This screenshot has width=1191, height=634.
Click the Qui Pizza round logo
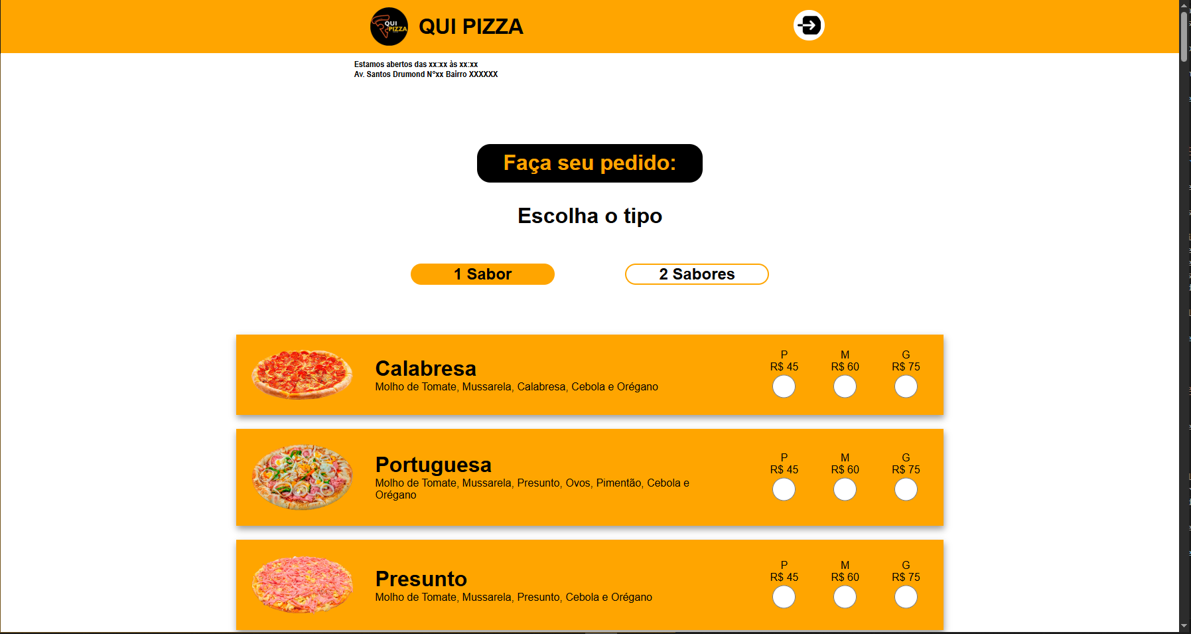tap(389, 27)
